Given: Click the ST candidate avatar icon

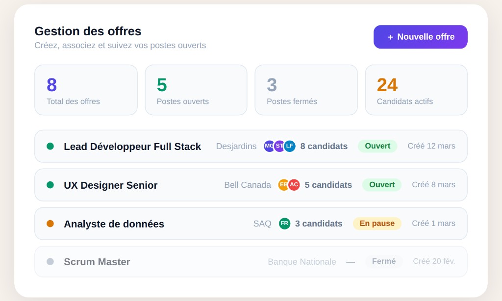Looking at the screenshot, I should (279, 146).
